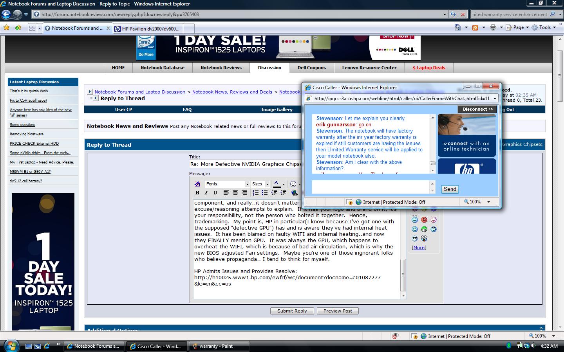The height and width of the screenshot is (352, 564).
Task: Open Notebook Reviews navigation item
Action: pos(221,68)
